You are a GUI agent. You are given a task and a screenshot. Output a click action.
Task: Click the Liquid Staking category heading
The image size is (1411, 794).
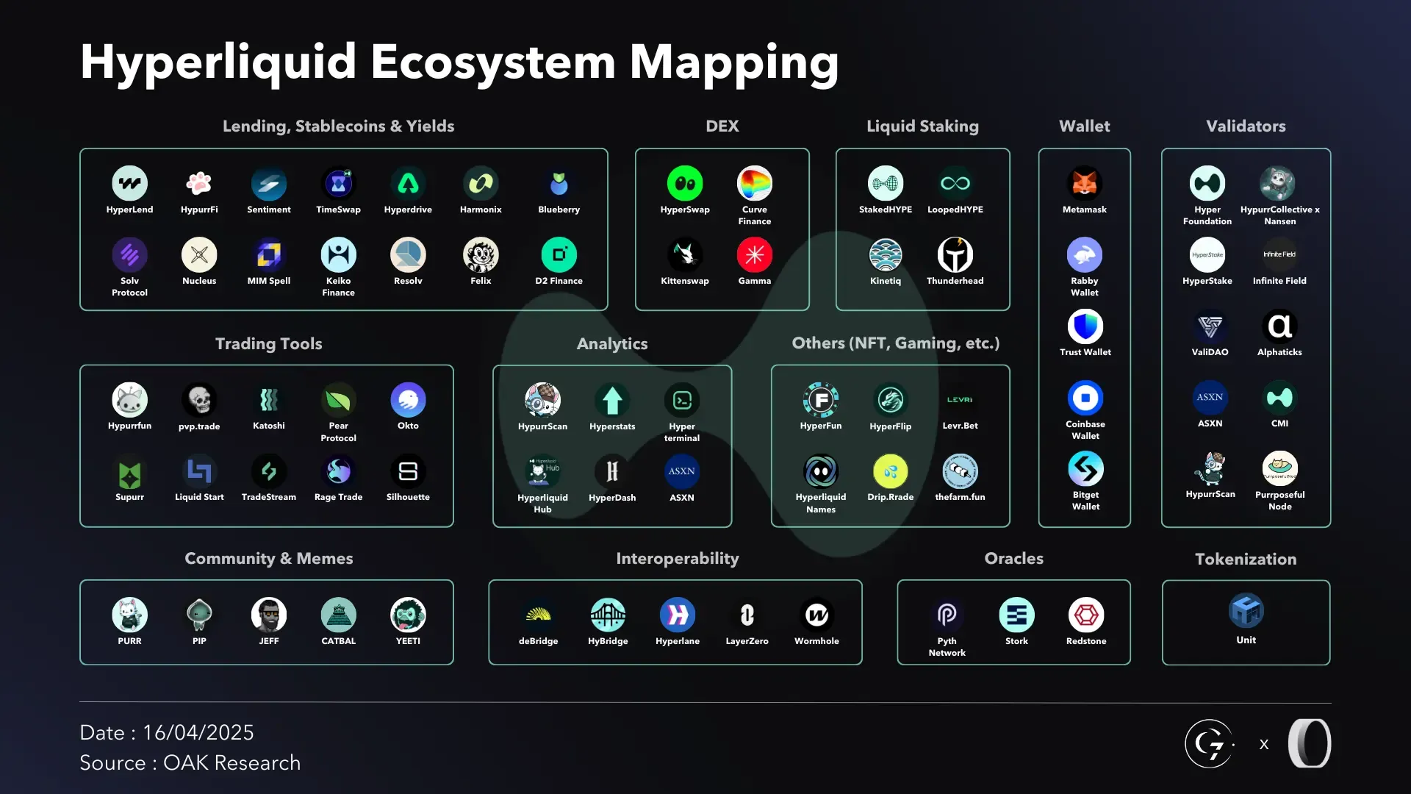[x=922, y=126]
